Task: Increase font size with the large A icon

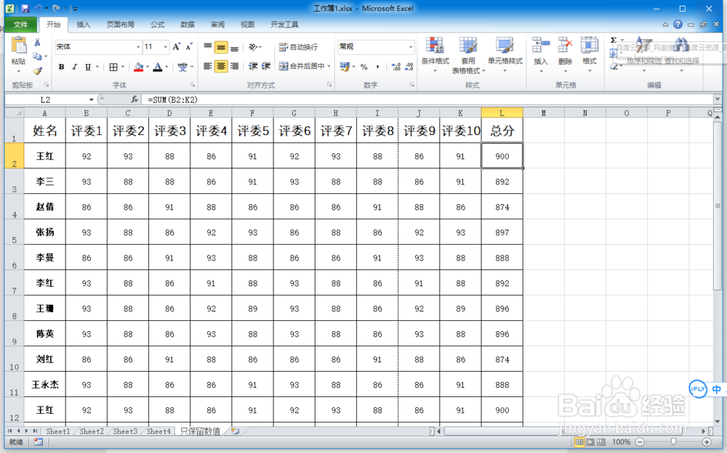Action: [176, 46]
